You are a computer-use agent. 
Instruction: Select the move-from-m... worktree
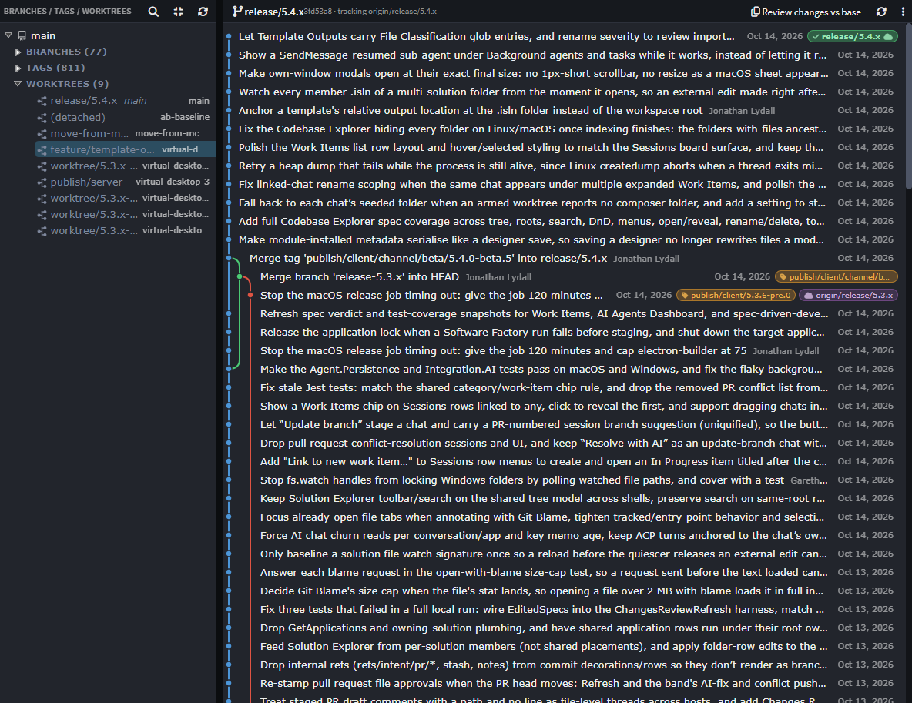pos(125,133)
